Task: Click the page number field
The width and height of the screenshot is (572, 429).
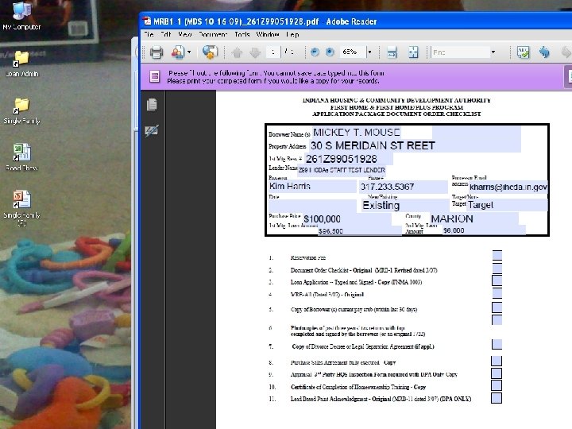Action: [272, 52]
